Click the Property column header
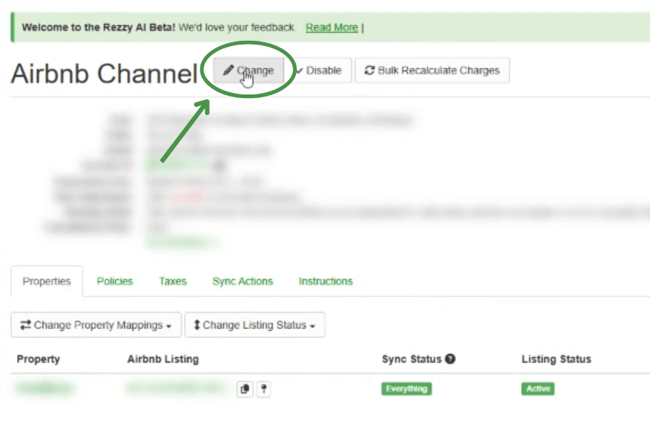Viewport: 650px width, 427px height. coord(38,359)
